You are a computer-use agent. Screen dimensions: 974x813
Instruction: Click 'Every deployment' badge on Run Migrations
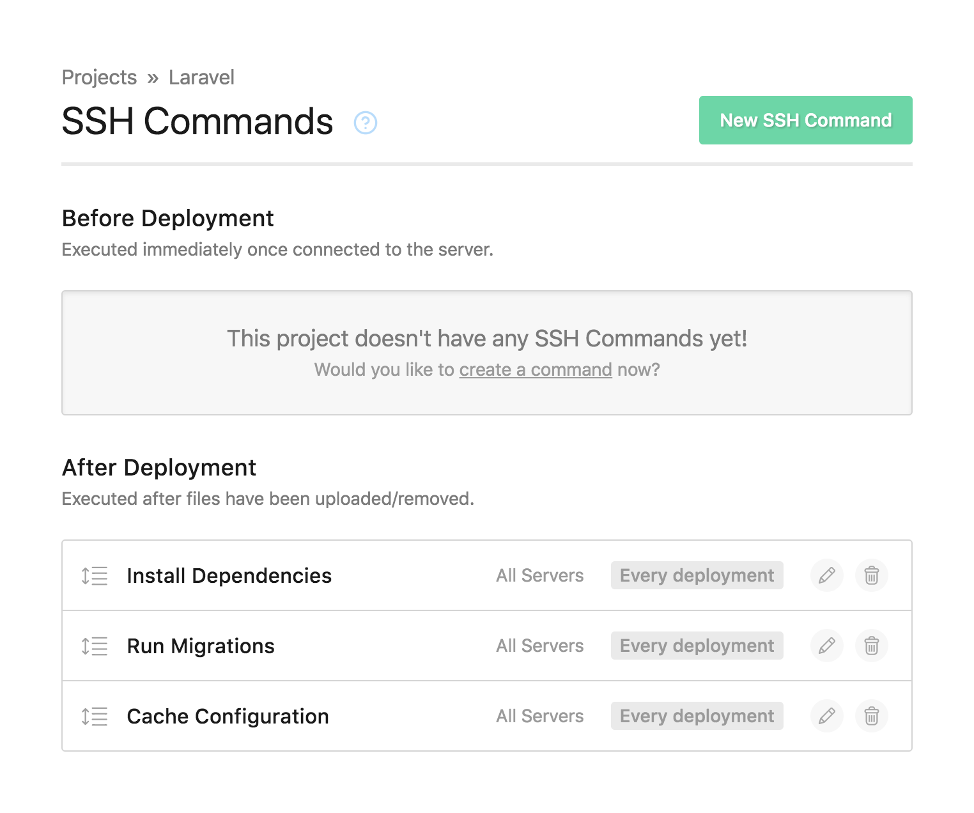(x=697, y=646)
